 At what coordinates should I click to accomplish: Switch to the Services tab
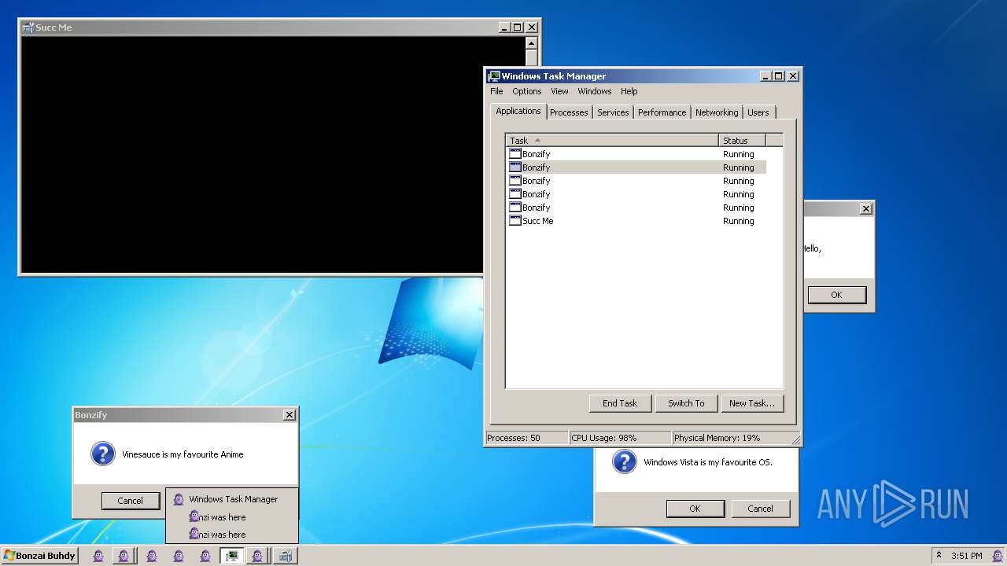point(613,112)
